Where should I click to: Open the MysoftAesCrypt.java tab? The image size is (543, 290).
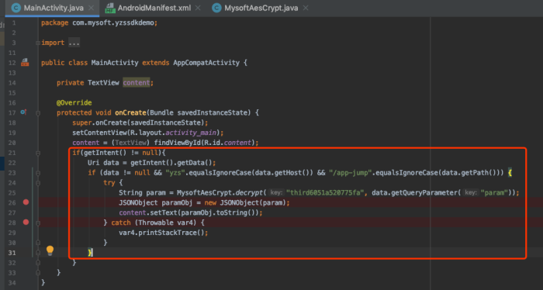click(x=261, y=8)
